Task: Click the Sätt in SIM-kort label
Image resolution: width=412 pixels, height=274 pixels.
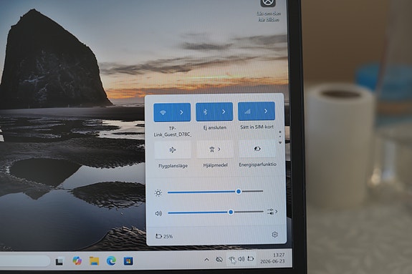Action: [x=257, y=127]
